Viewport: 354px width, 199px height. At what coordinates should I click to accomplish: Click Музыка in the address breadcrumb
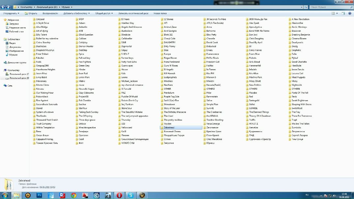[66, 7]
